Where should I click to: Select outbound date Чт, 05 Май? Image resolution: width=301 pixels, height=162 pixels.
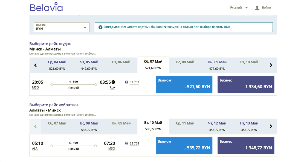(x=89, y=65)
